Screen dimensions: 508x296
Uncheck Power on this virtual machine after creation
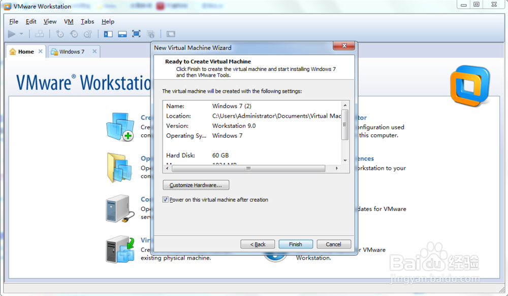165,200
